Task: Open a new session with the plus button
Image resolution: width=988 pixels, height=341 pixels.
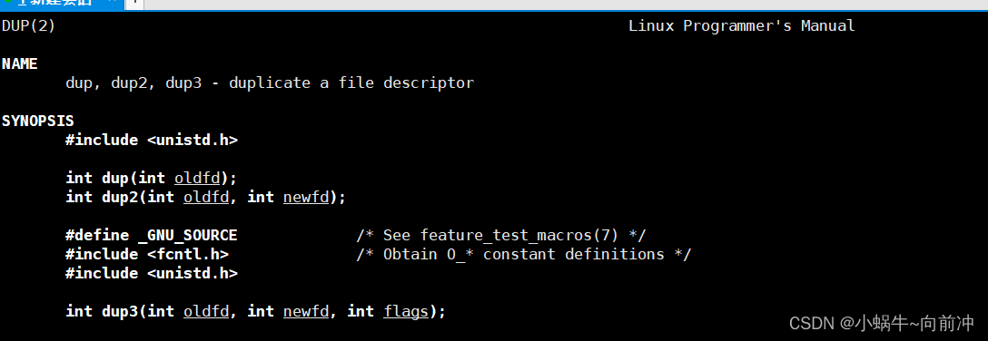Action: (135, 4)
